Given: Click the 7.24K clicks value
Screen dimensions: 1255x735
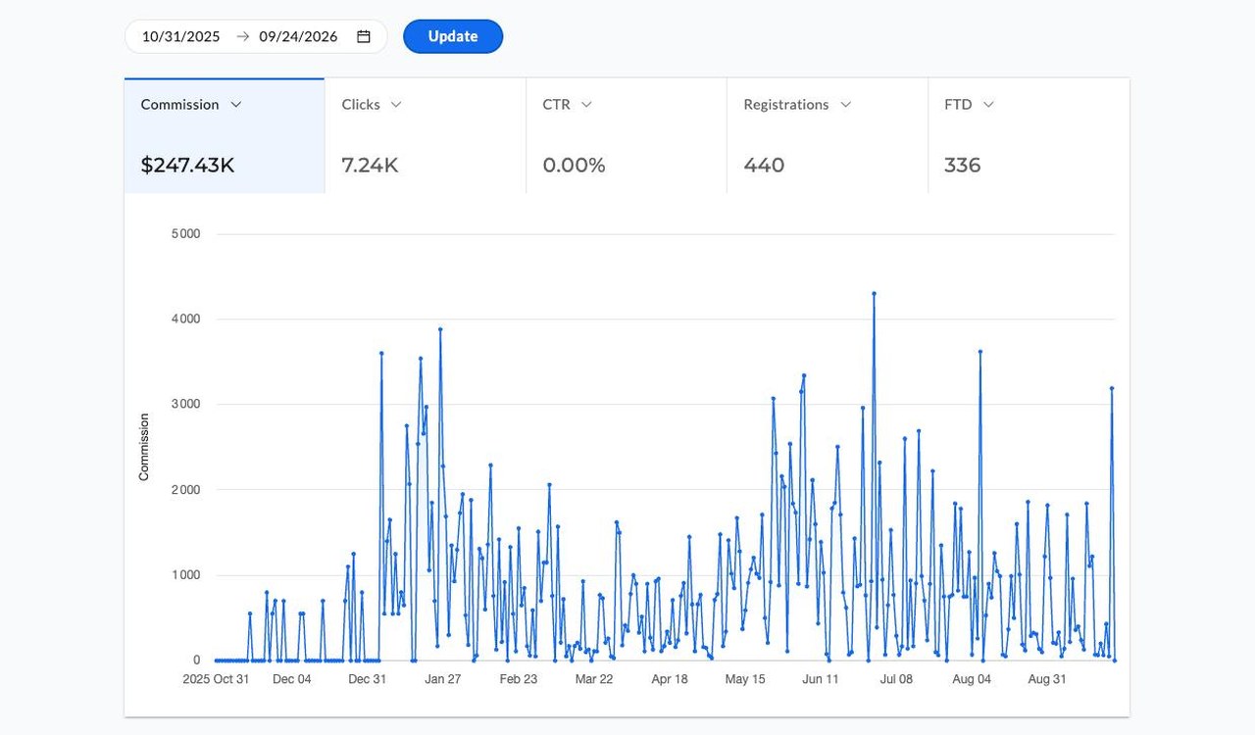Looking at the screenshot, I should pyautogui.click(x=370, y=165).
